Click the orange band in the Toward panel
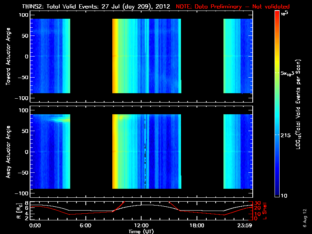 click(x=115, y=56)
